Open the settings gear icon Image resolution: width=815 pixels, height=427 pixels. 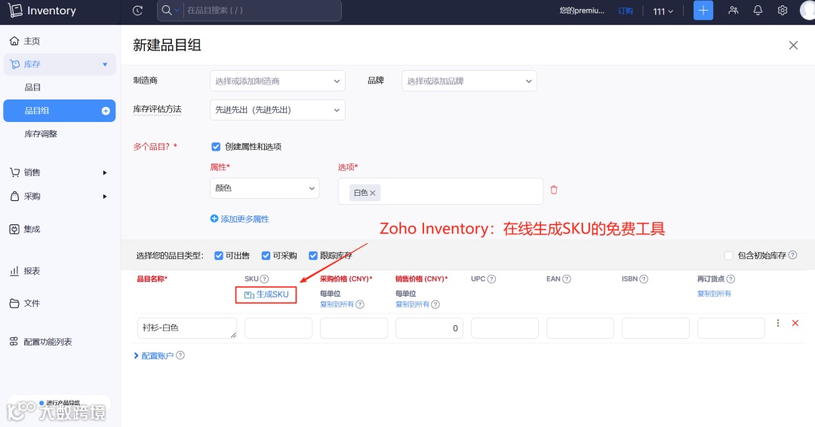pos(783,11)
